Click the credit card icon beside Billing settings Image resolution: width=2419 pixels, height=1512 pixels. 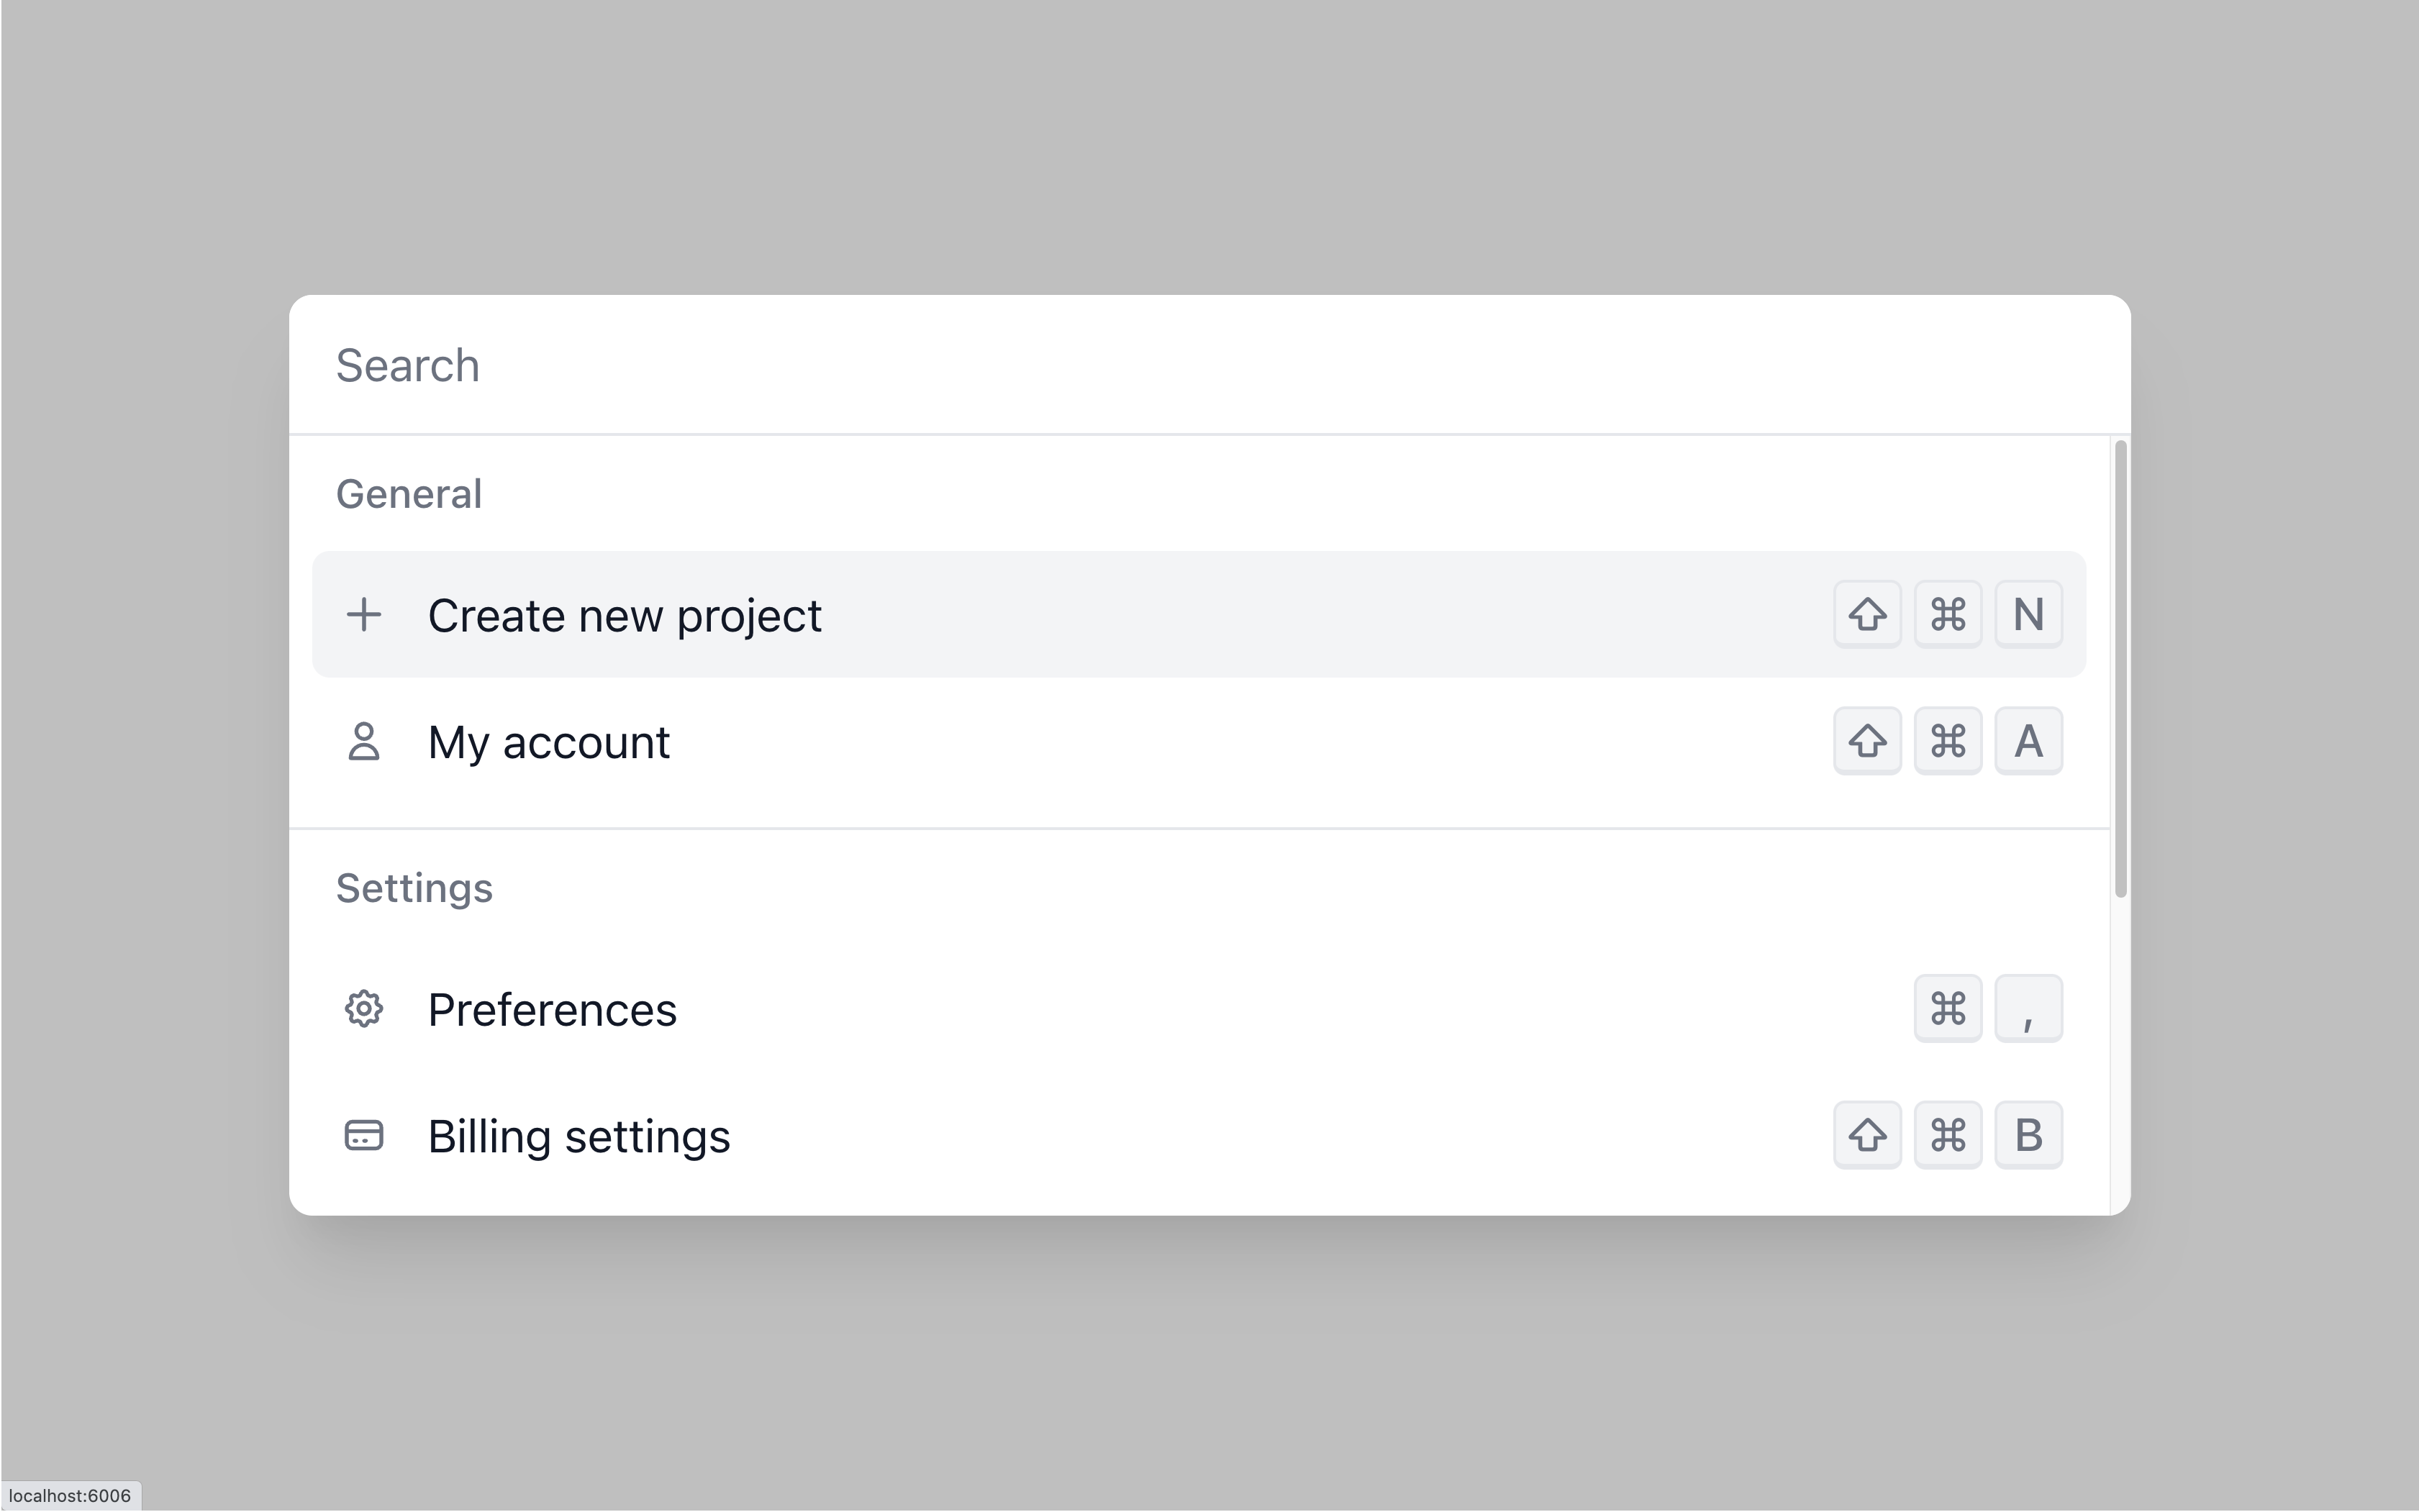click(x=363, y=1135)
